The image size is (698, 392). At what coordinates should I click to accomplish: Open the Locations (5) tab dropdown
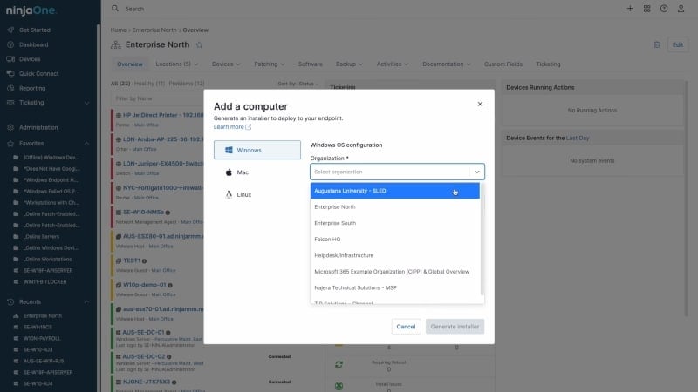pos(177,64)
